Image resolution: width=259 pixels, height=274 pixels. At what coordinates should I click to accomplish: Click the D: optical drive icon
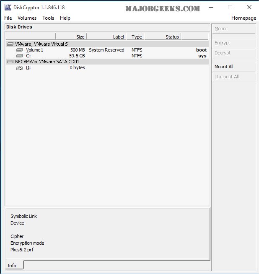tap(19, 67)
